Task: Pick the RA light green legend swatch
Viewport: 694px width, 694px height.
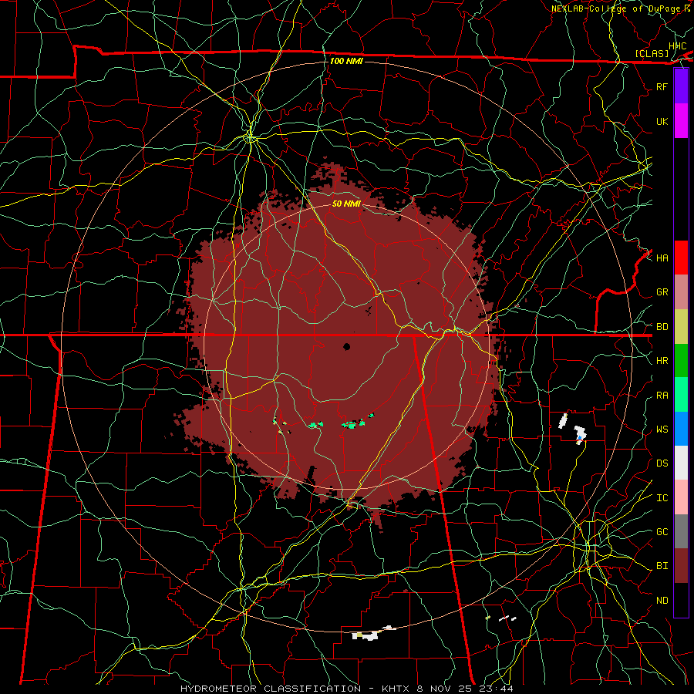Action: click(681, 395)
